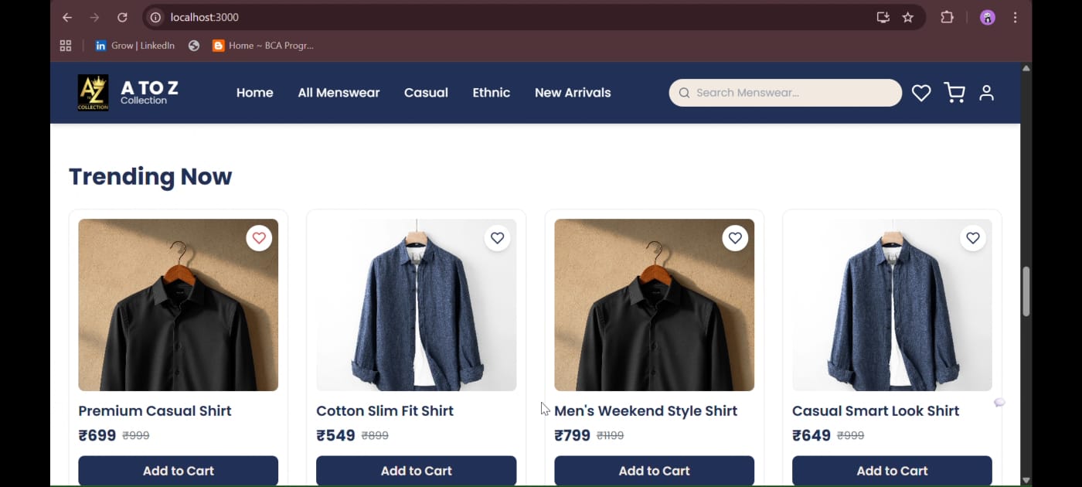The image size is (1082, 487).
Task: Select the New Arrivals nav item
Action: [573, 93]
